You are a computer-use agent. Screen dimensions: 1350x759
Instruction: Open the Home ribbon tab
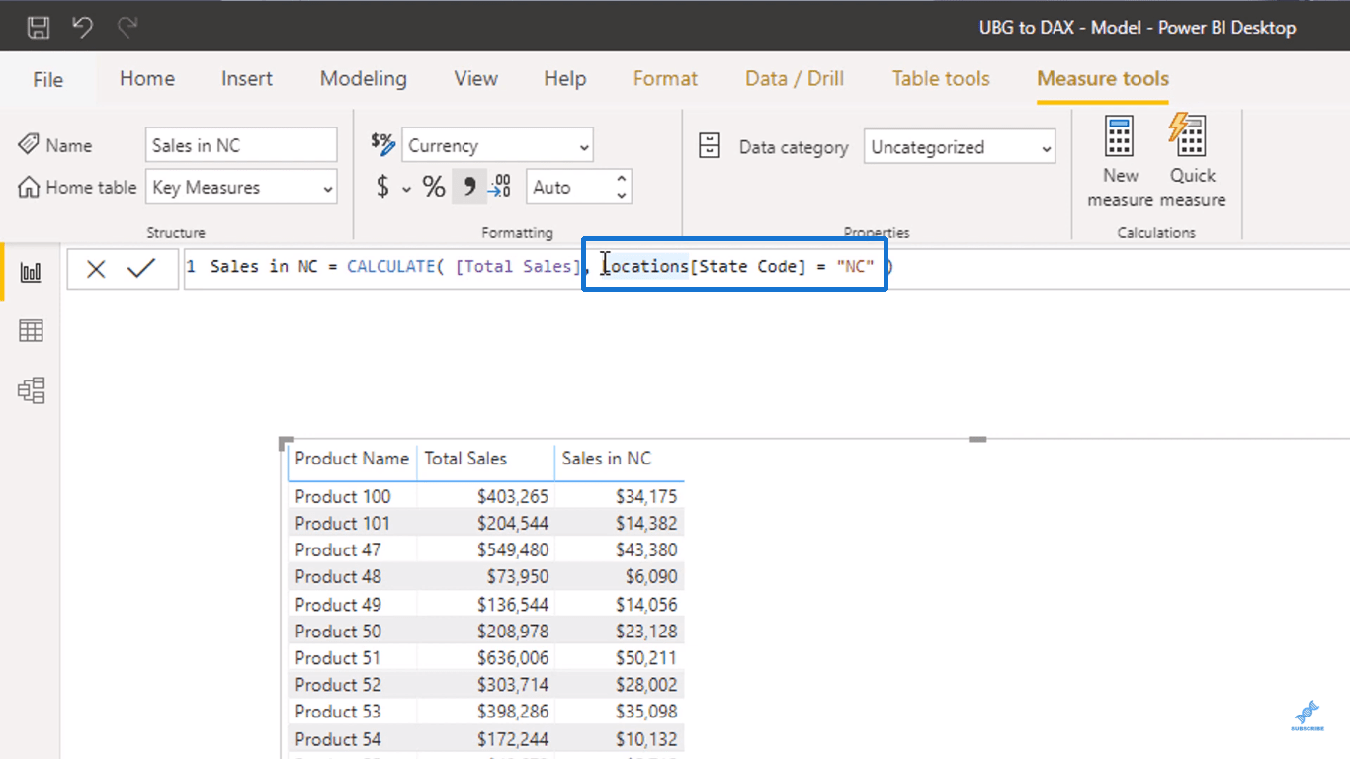[x=147, y=78]
